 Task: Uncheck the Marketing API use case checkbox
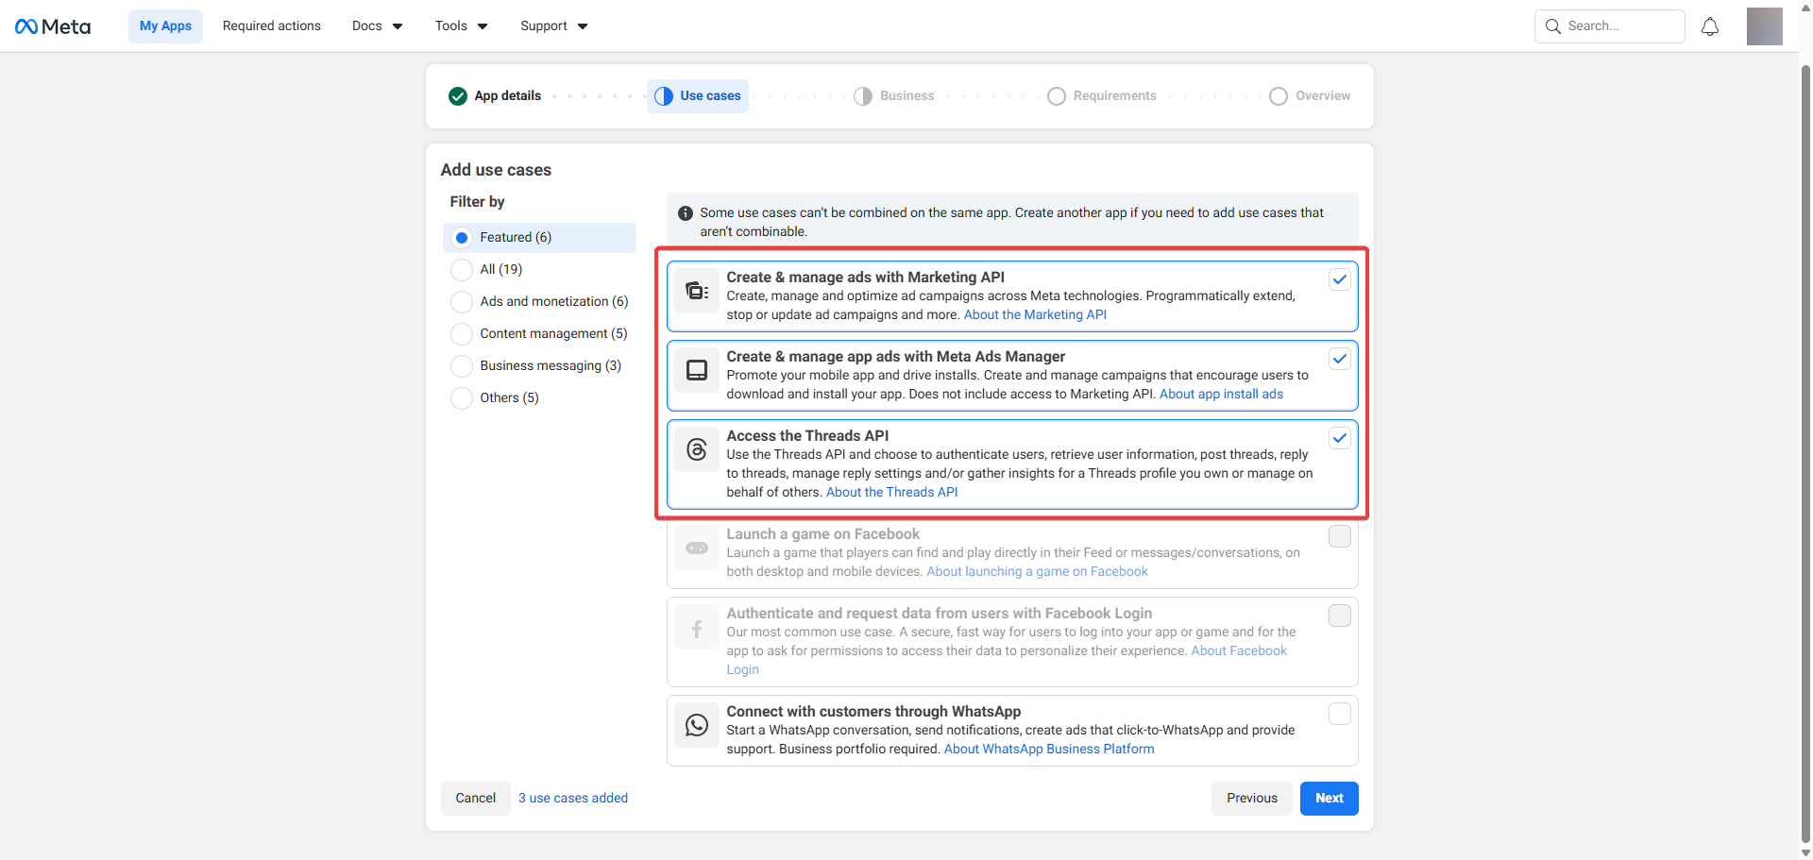pyautogui.click(x=1339, y=279)
